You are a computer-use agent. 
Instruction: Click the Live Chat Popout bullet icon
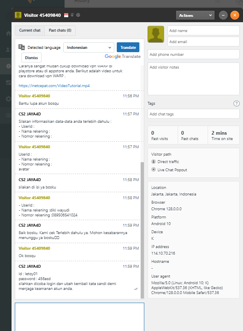click(x=154, y=170)
